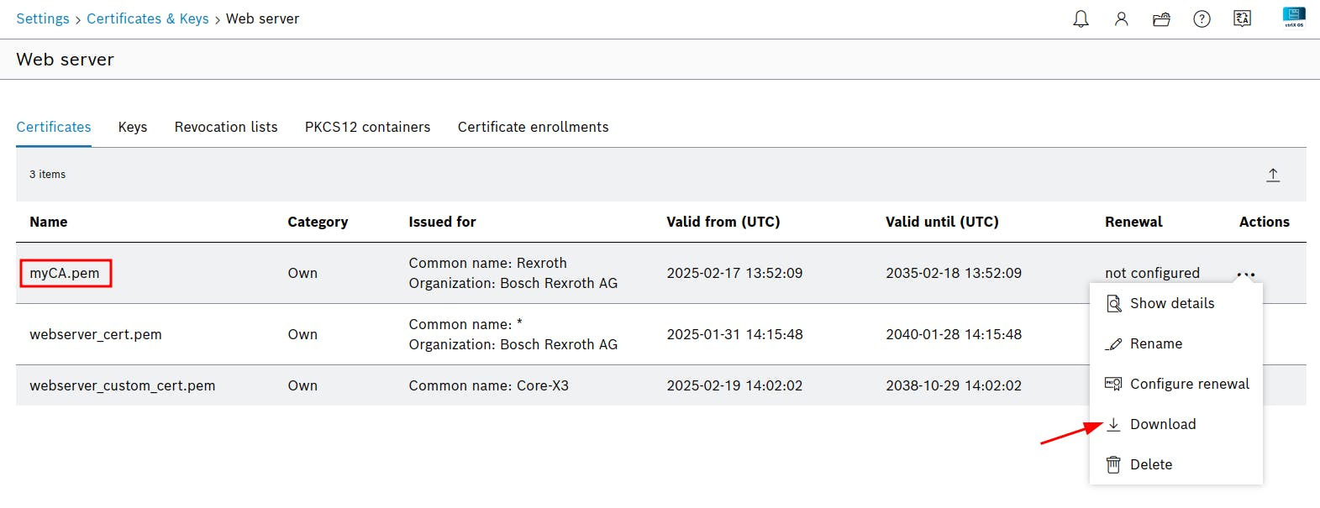Click Download in the actions menu
The image size is (1320, 508).
[x=1162, y=424]
